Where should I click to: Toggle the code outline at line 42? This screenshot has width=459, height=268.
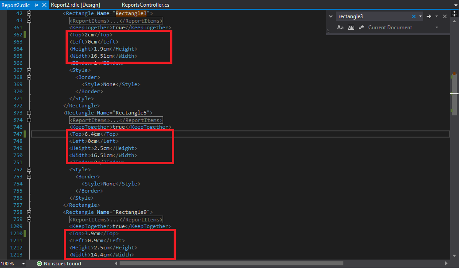28,13
